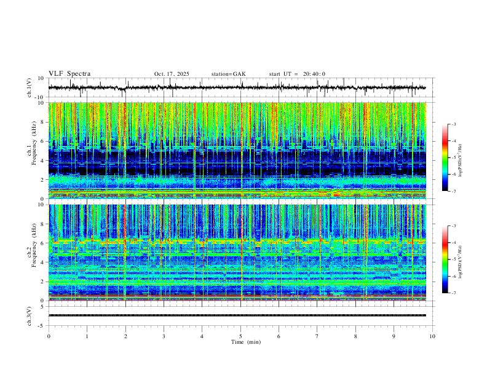Click the "5" minute tick on time axis
The width and height of the screenshot is (487, 377).
click(240, 336)
